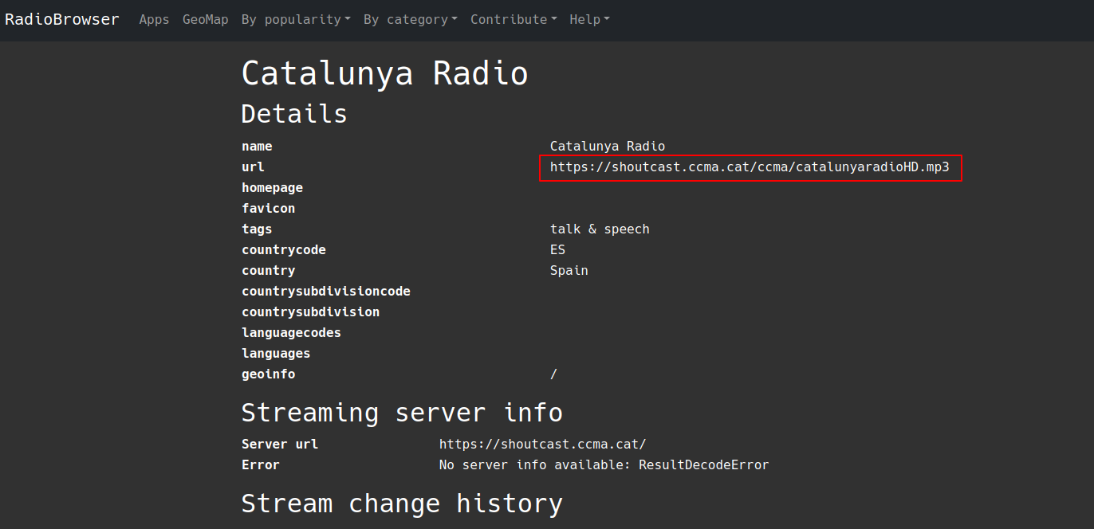The width and height of the screenshot is (1094, 529).
Task: Click the geoinfo slash value
Action: (x=553, y=374)
